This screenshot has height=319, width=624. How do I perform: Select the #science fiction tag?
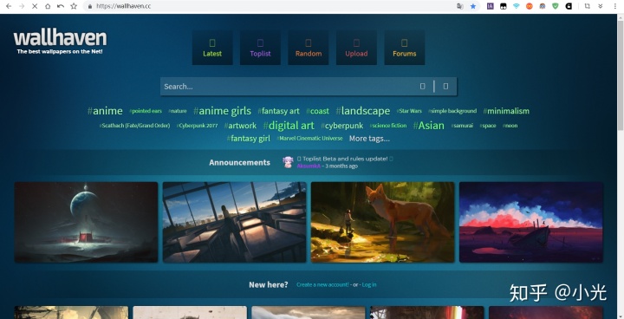pyautogui.click(x=388, y=126)
